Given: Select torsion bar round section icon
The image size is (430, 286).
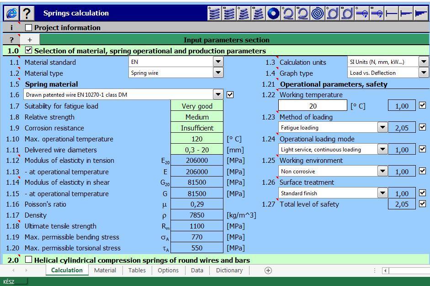Looking at the screenshot, I should (x=362, y=13).
